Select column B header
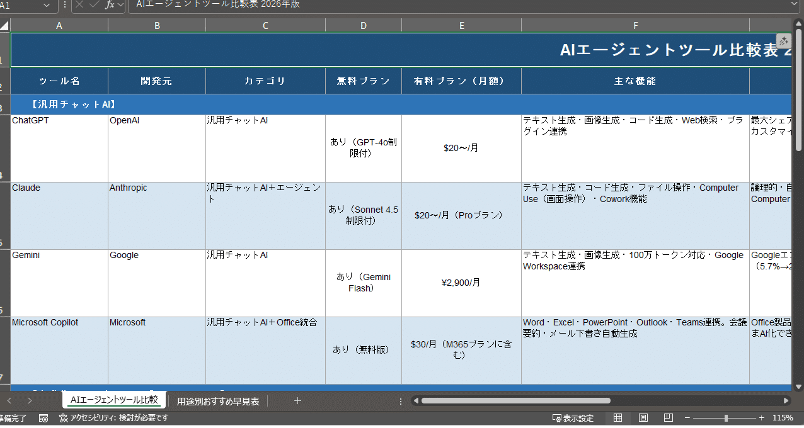 157,26
